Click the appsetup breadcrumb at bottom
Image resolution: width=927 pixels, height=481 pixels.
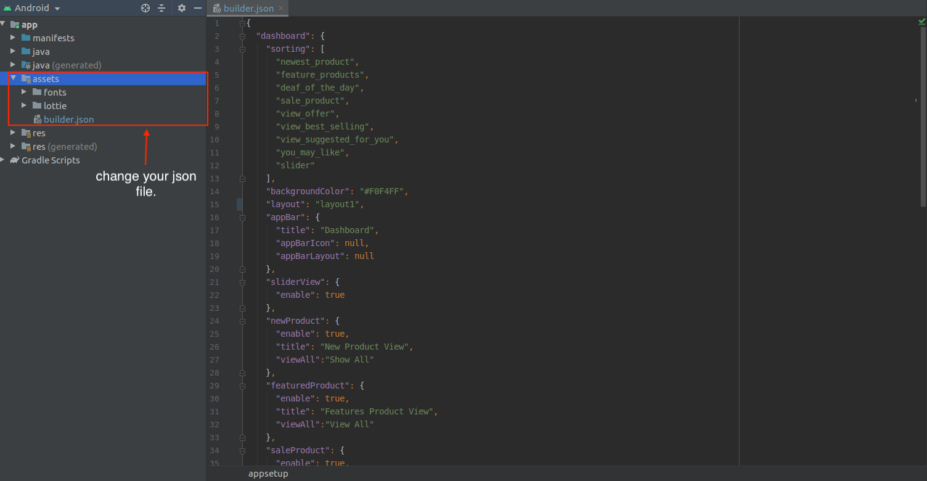(x=268, y=474)
